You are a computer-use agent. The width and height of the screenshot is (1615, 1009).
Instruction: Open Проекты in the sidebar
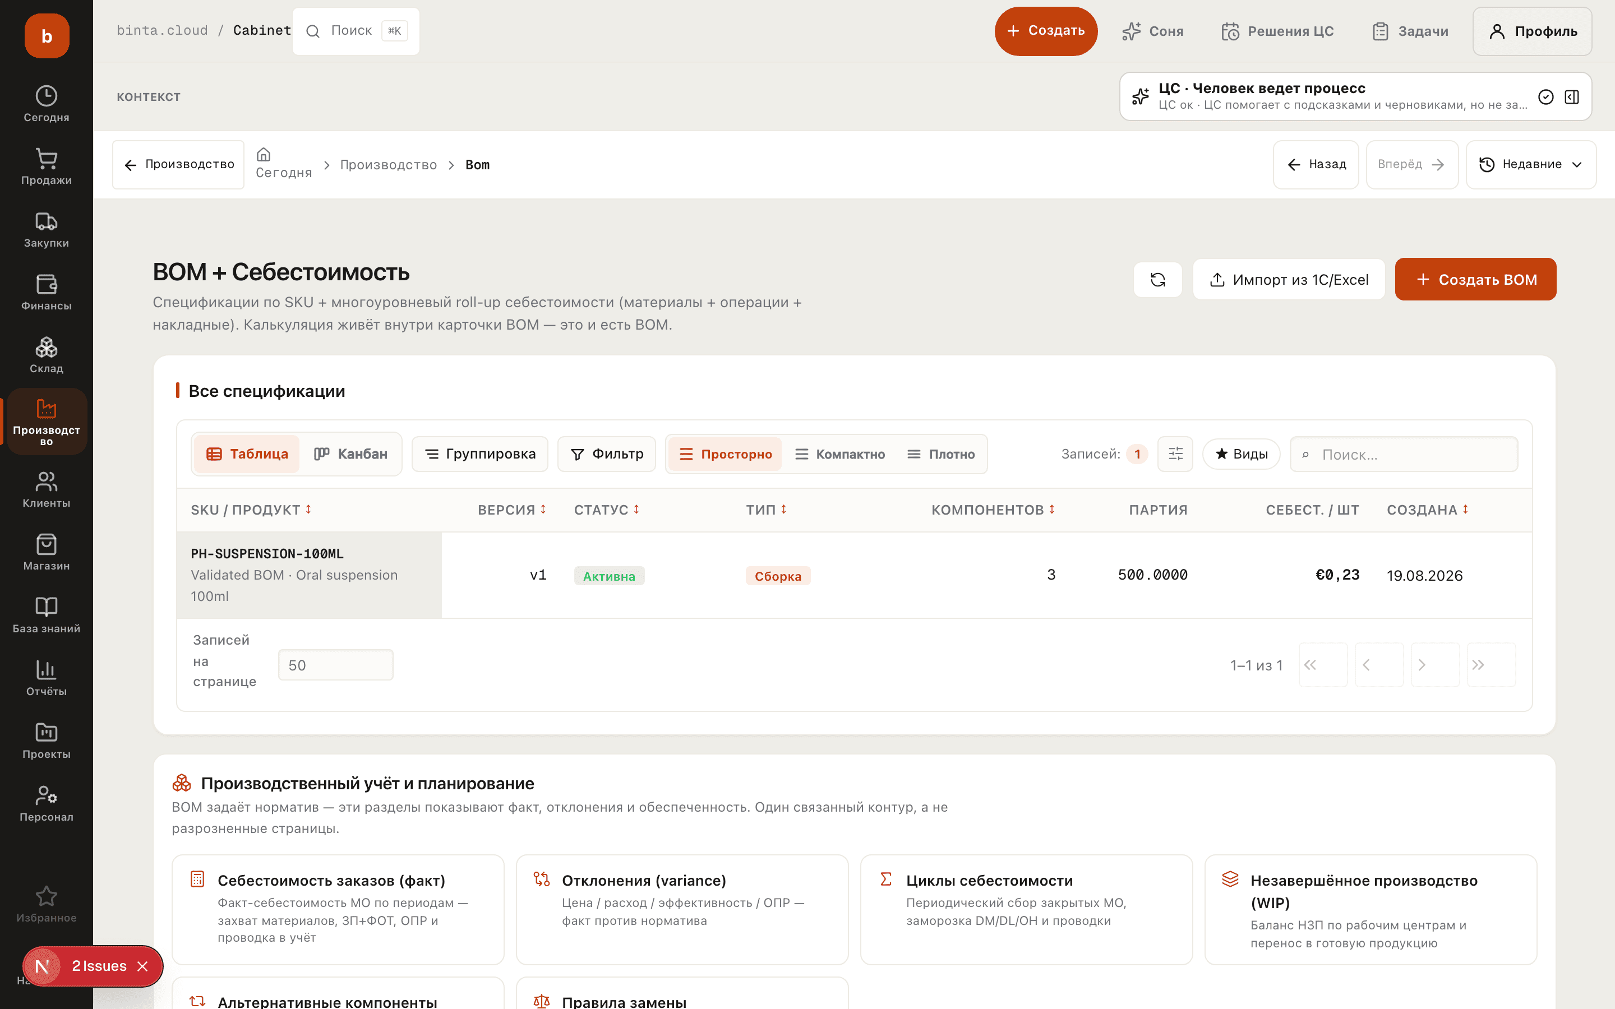coord(46,740)
